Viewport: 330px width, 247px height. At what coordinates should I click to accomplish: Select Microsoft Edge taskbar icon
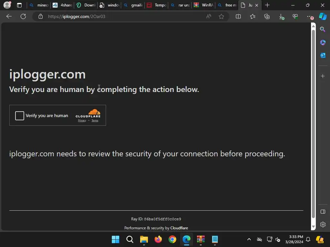[x=187, y=239]
